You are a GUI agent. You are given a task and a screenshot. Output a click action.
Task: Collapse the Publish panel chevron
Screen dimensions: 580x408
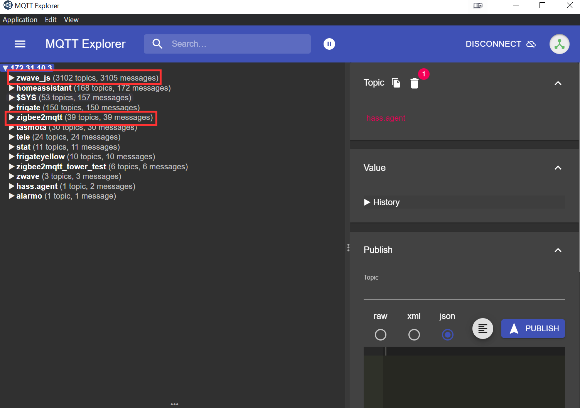click(558, 250)
